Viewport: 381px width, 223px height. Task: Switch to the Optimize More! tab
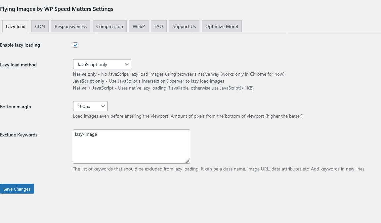point(222,26)
